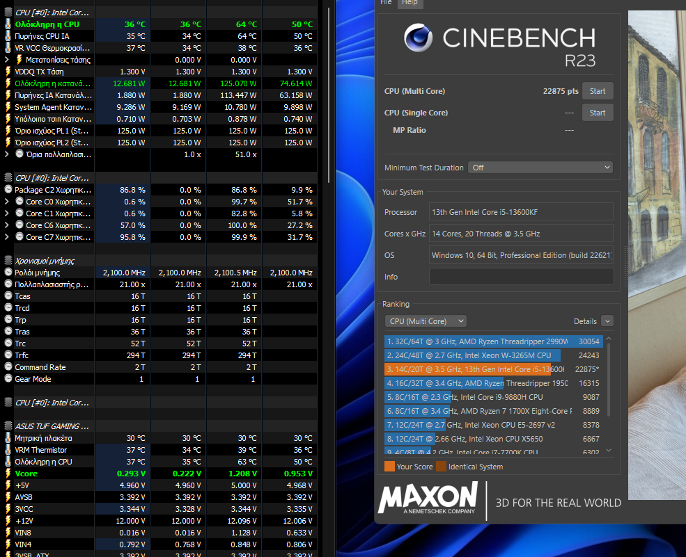Open Minimum Test Duration dropdown
Viewport: 686px width, 557px height.
coord(540,168)
